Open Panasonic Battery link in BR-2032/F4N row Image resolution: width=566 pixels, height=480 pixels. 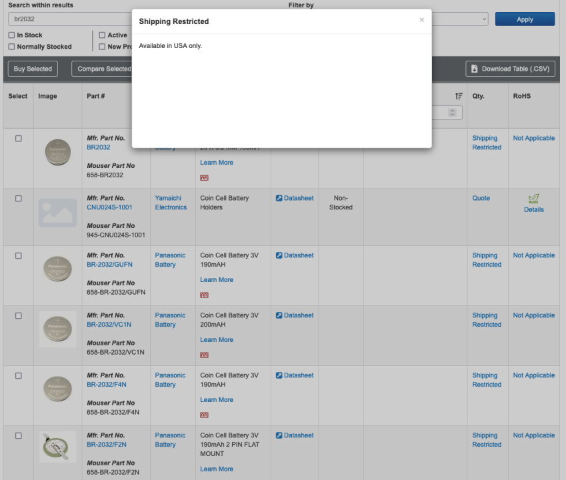[x=170, y=380]
